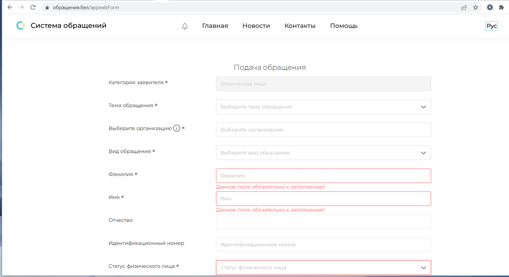Screen dimensions: 509x277
Task: Open notifications bell icon
Action: point(185,26)
